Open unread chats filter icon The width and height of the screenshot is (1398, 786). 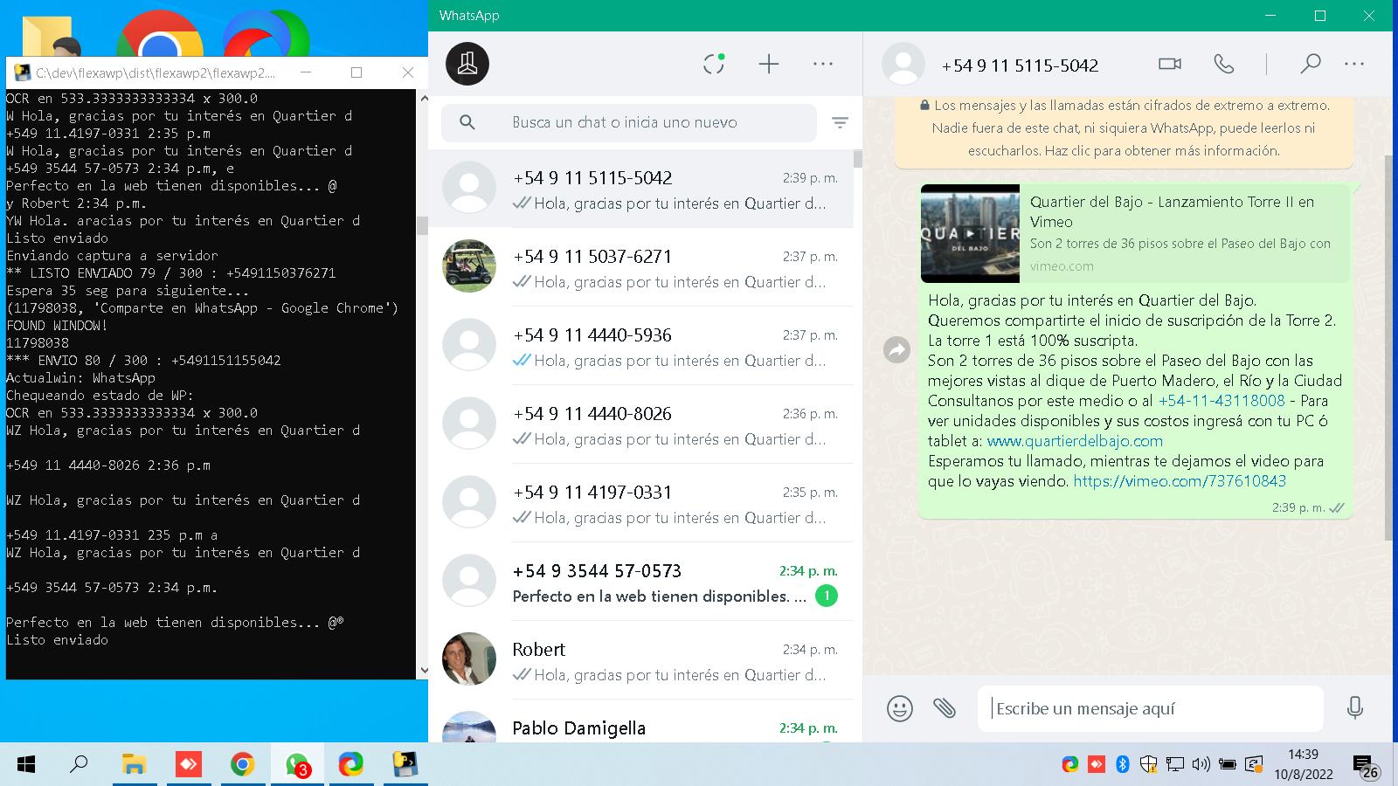840,123
